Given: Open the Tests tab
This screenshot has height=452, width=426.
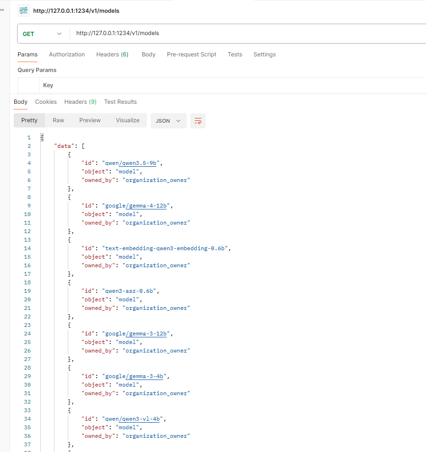Looking at the screenshot, I should click(235, 54).
